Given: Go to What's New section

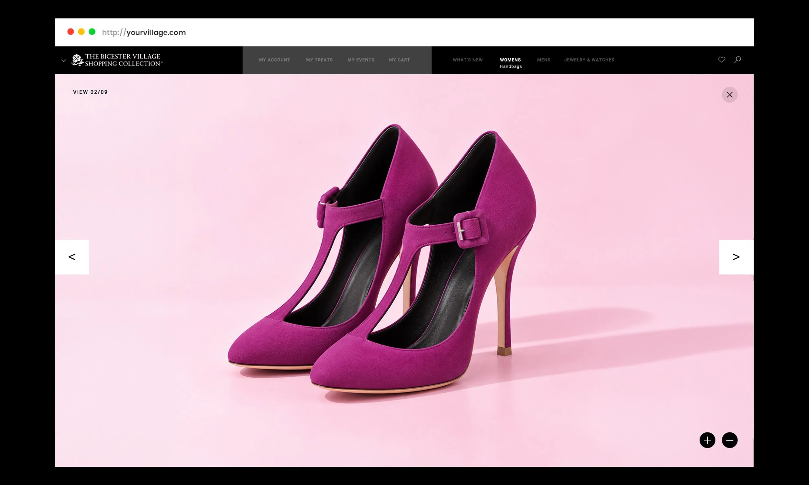Looking at the screenshot, I should pos(468,60).
